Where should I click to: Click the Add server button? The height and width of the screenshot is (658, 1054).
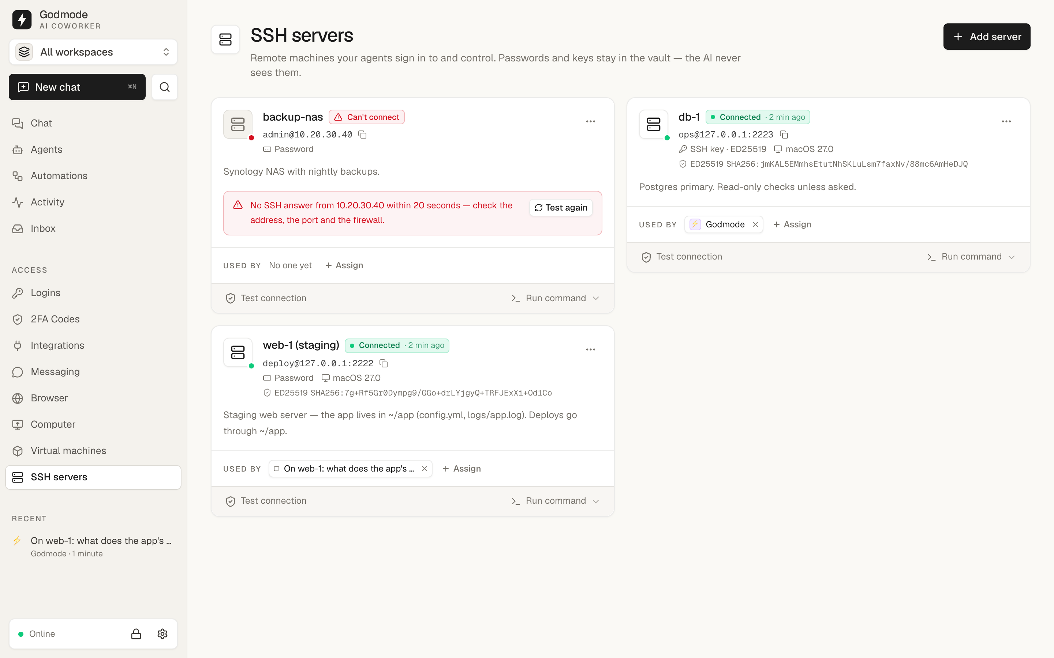click(x=987, y=37)
